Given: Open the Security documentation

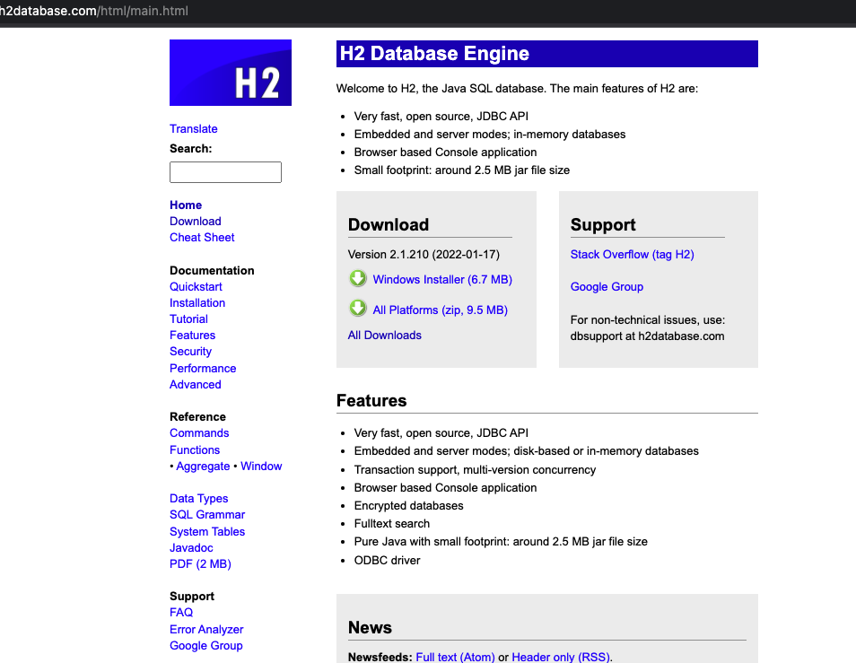Looking at the screenshot, I should click(x=190, y=352).
